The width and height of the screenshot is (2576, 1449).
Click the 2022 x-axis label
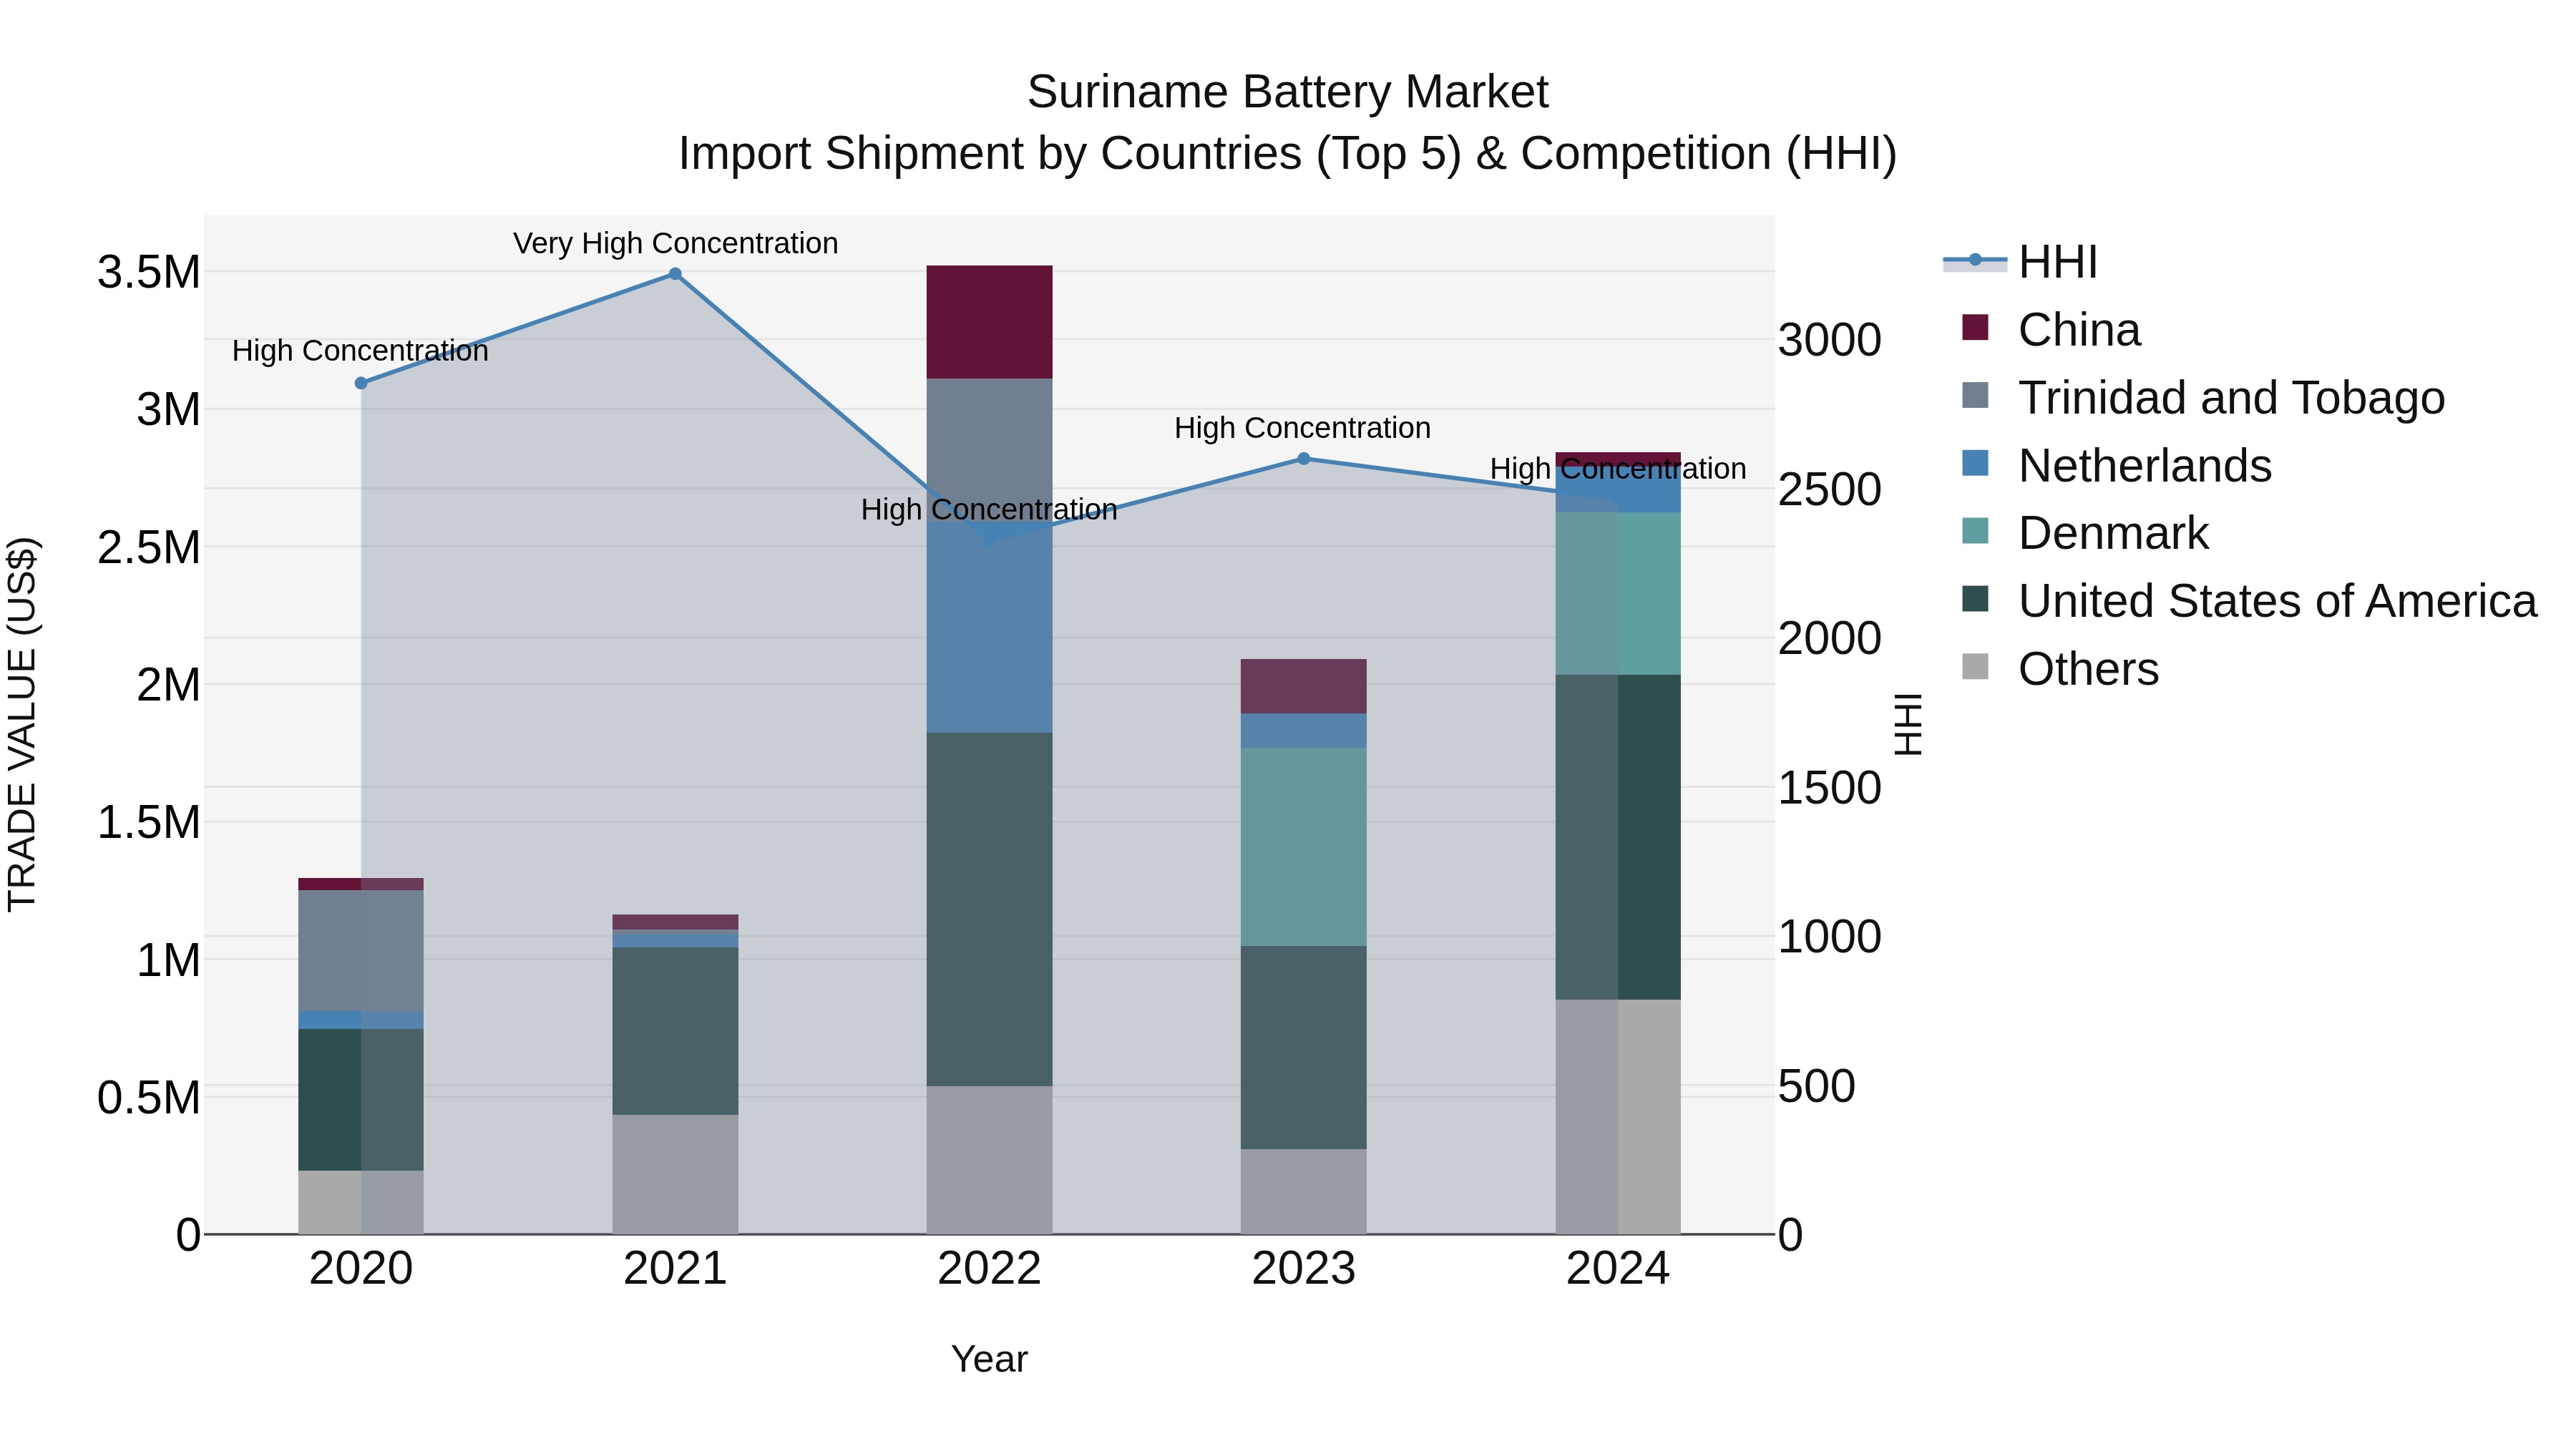tap(989, 1269)
